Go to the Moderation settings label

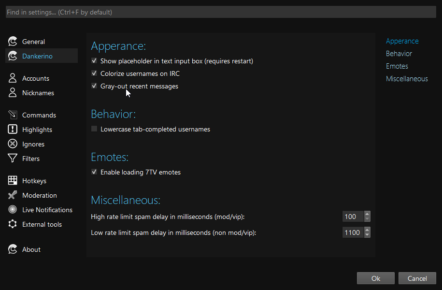click(40, 195)
